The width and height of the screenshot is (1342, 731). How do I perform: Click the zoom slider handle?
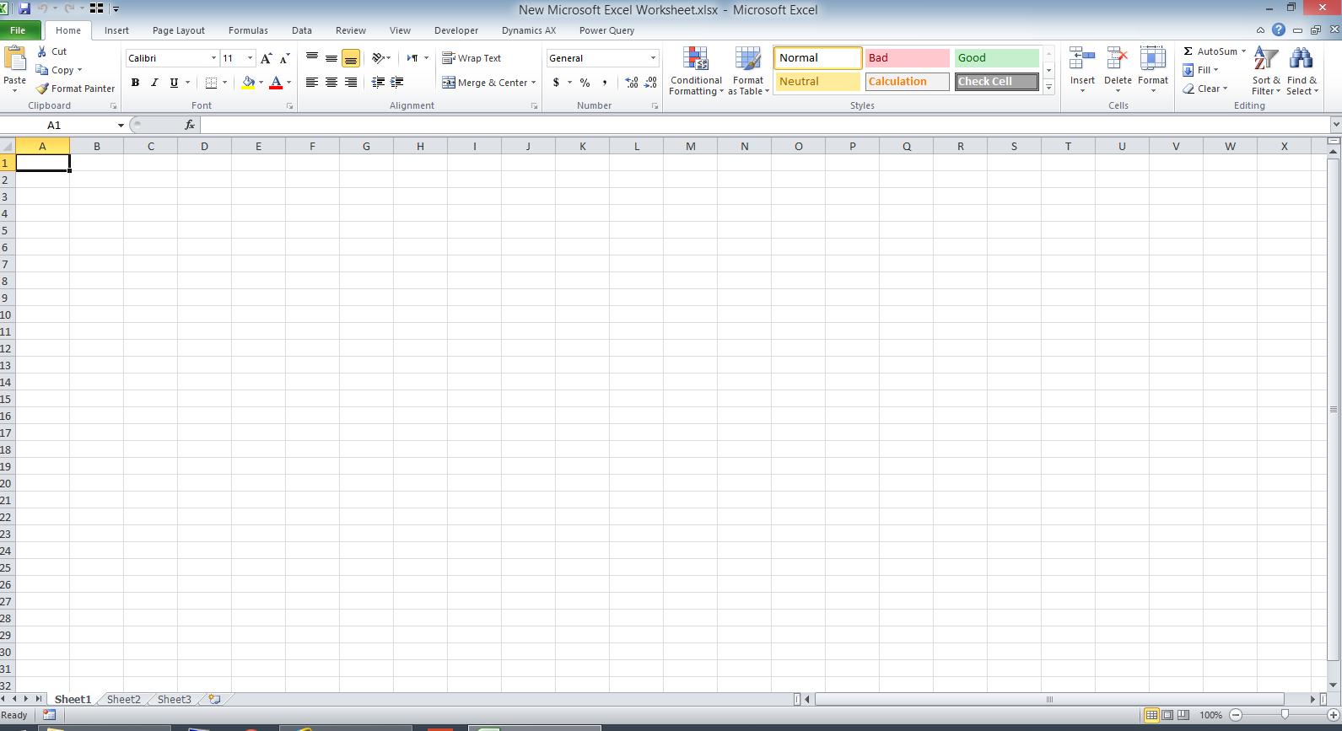point(1285,714)
